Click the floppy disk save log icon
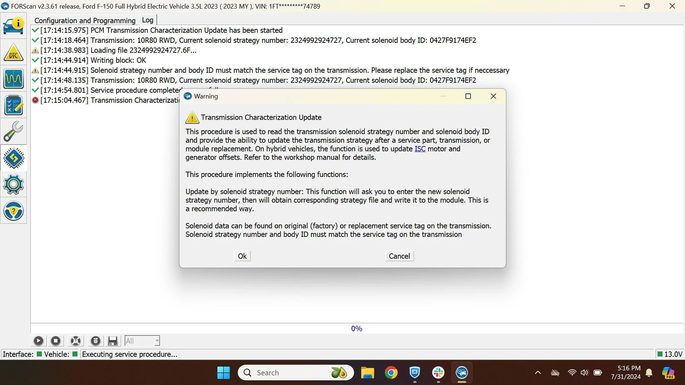 [112, 341]
